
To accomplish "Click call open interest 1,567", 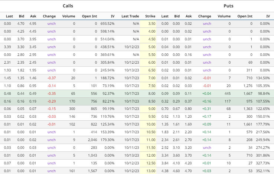I will coord(92,171).
